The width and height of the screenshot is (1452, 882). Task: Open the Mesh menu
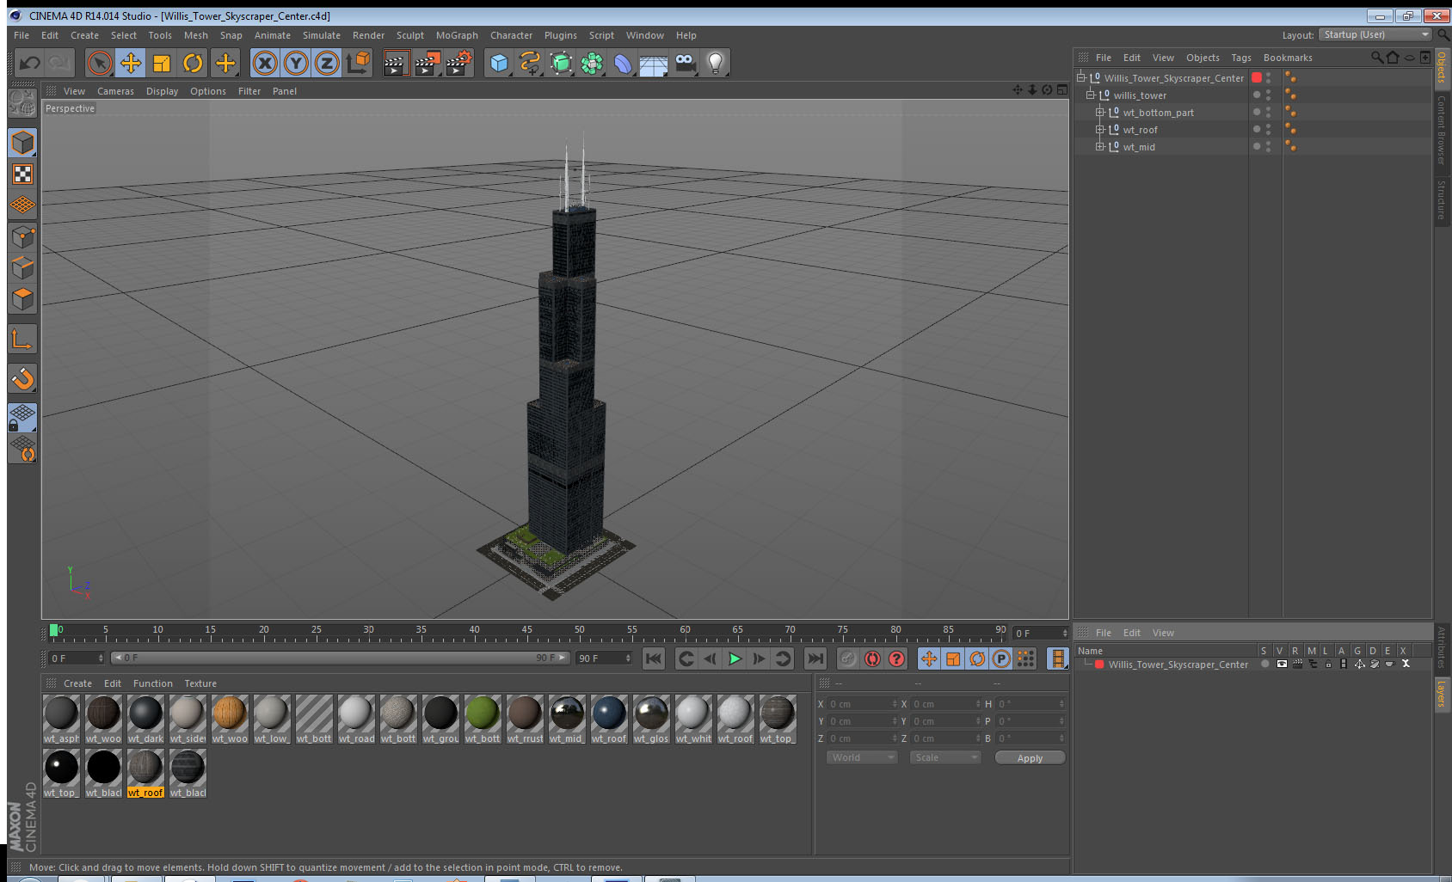(x=196, y=35)
